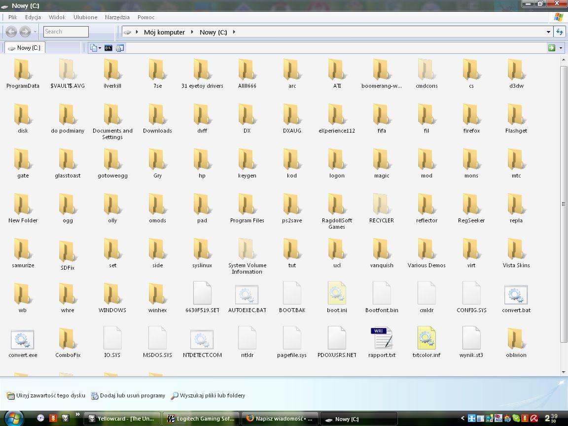Click the vertical scrollbar thumb
The width and height of the screenshot is (568, 426).
click(x=564, y=204)
